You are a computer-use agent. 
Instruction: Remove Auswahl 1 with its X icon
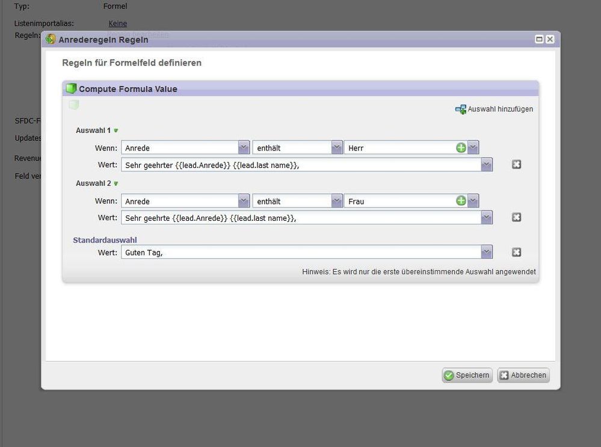point(516,164)
